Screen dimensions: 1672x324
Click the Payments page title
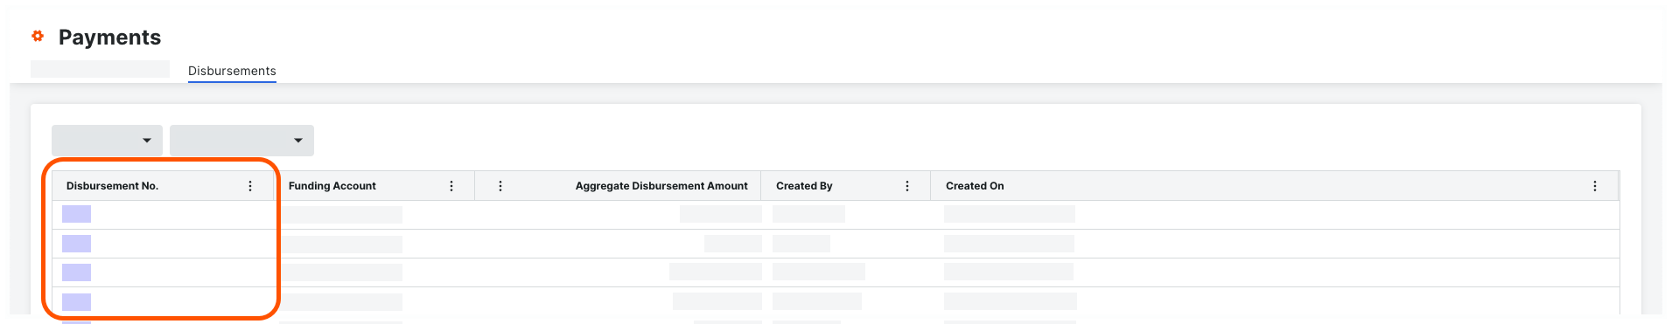click(x=109, y=37)
